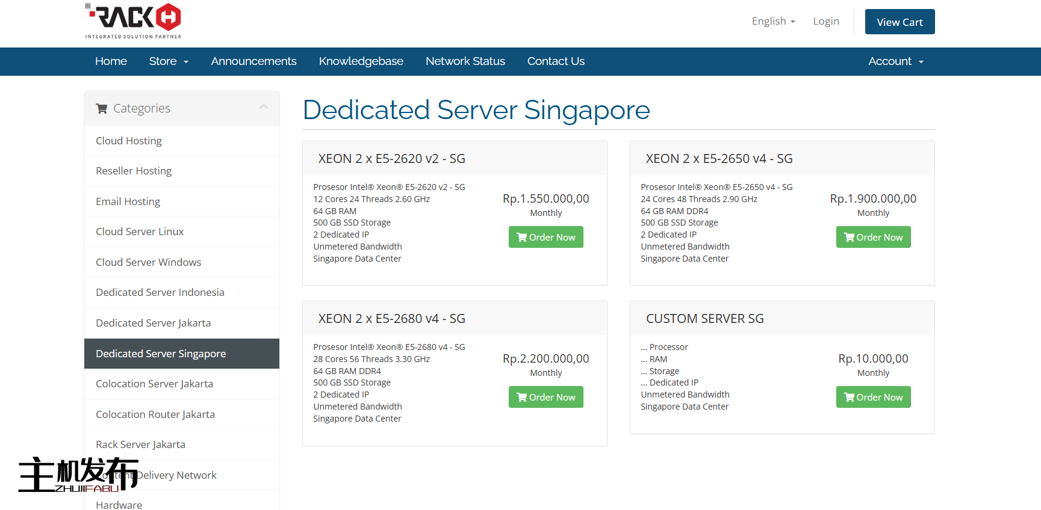This screenshot has height=510, width=1041.
Task: Click the Login link
Action: tap(825, 21)
